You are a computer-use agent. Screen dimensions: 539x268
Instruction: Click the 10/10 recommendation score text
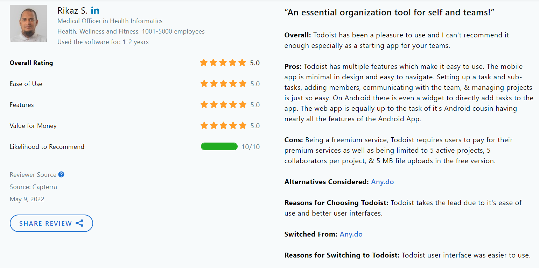251,147
